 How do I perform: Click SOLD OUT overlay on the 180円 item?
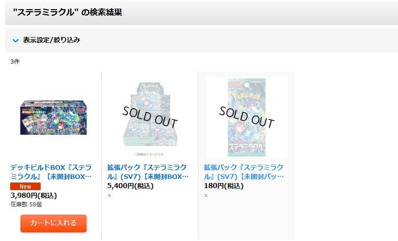[x=247, y=117]
